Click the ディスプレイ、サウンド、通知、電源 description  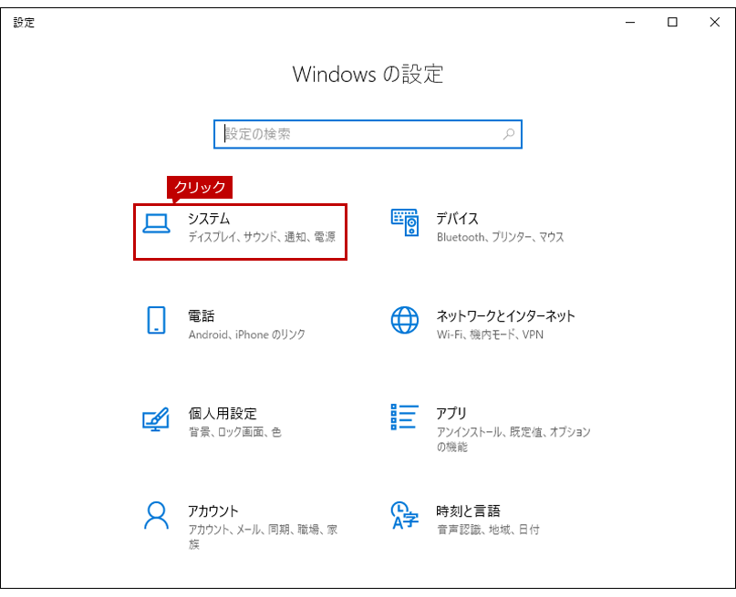(x=262, y=237)
